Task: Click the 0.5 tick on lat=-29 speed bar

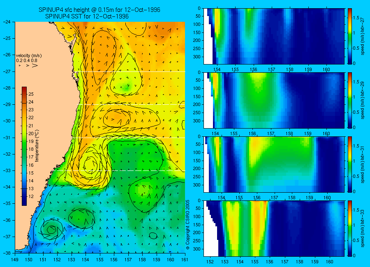Action: click(356, 112)
